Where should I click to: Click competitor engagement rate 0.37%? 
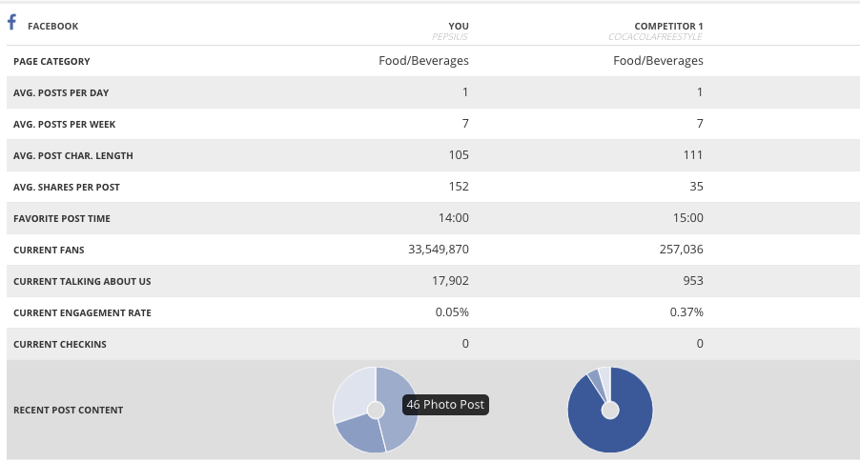681,312
